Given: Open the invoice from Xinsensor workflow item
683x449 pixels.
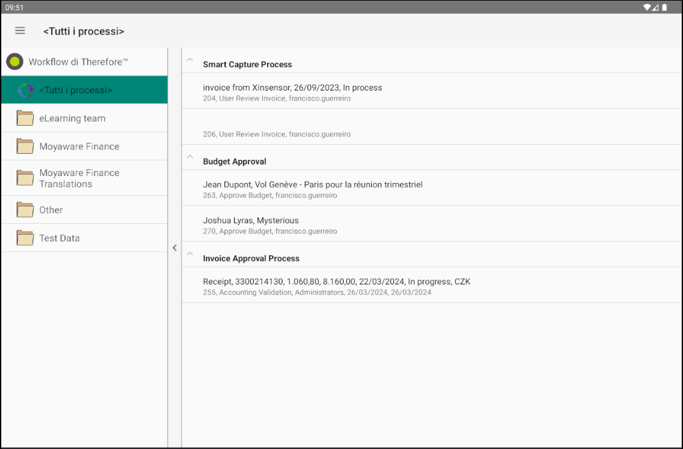Looking at the screenshot, I should click(x=383, y=92).
